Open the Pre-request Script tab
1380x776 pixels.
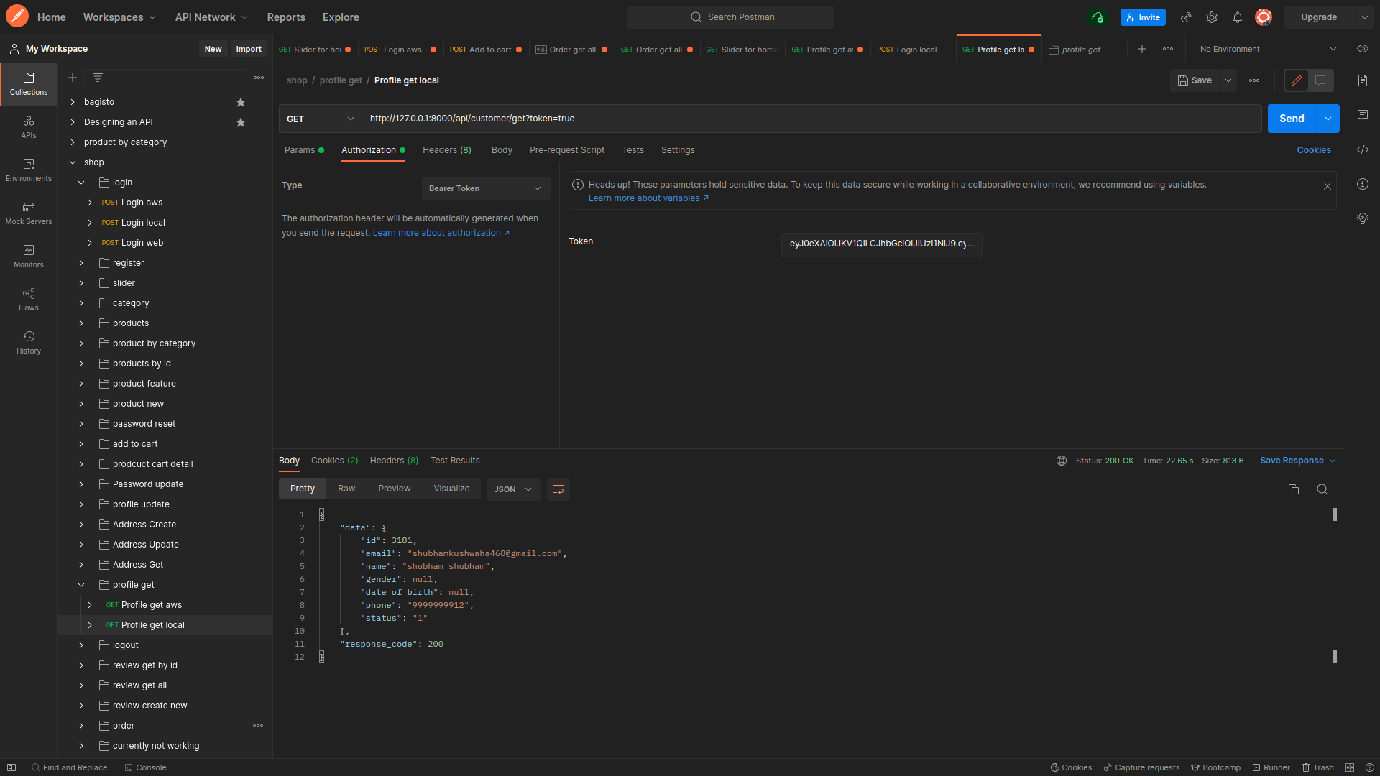[567, 150]
